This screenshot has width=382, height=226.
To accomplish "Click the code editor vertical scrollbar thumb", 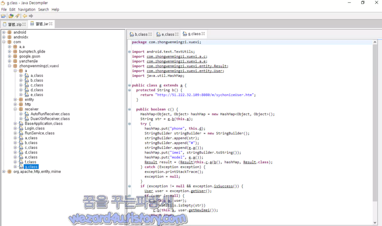I will pos(375,123).
